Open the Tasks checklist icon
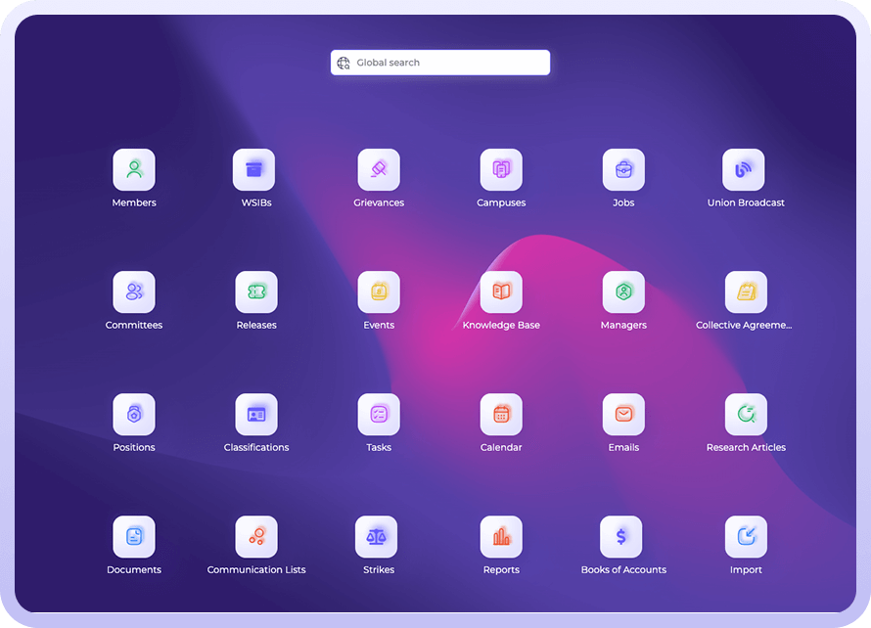Image resolution: width=871 pixels, height=628 pixels. tap(379, 415)
